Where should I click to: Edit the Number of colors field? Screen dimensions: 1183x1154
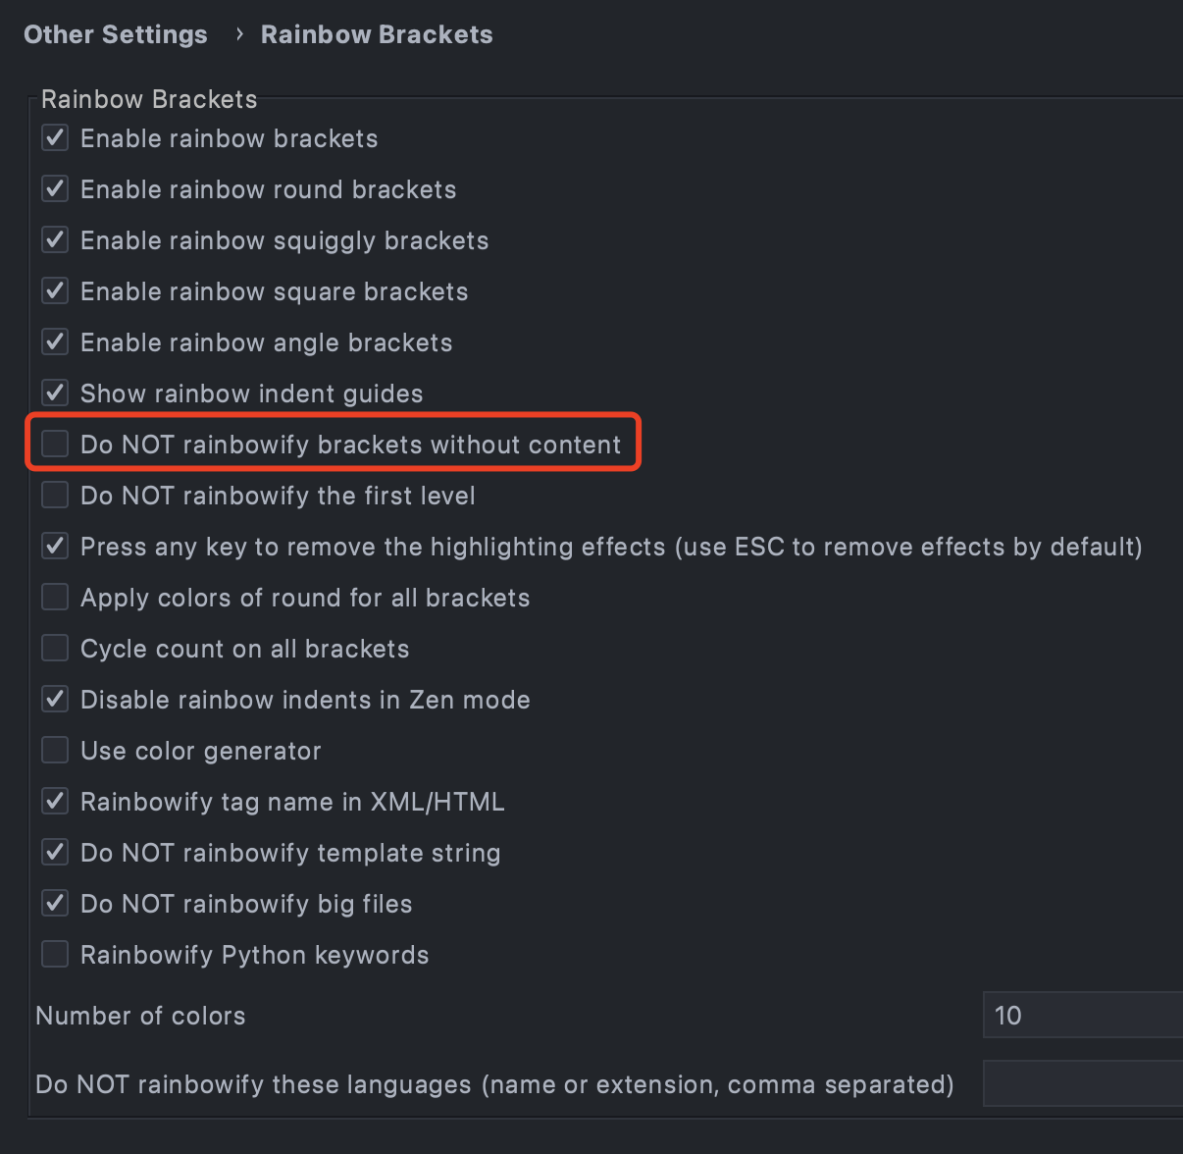pyautogui.click(x=1079, y=1015)
